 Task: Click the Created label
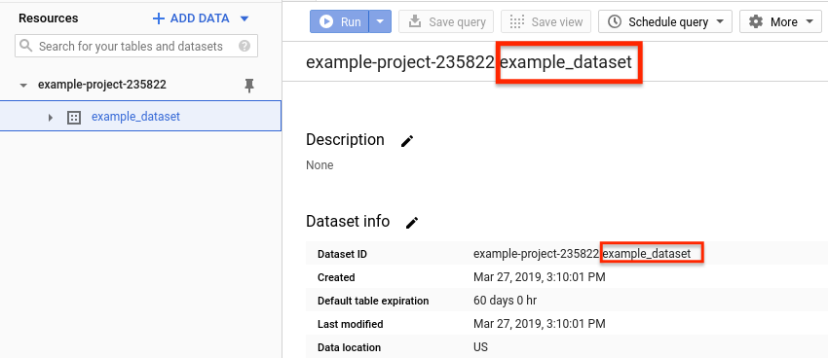click(x=336, y=277)
